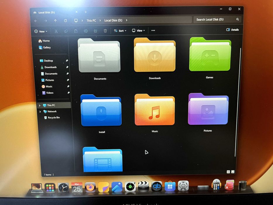Click the vertical scrollbar in file pane

(238, 102)
